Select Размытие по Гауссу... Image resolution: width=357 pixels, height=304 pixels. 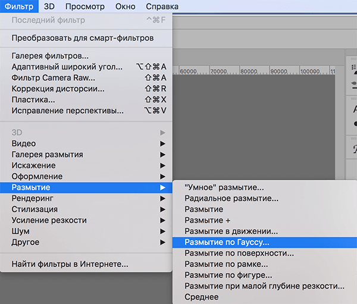click(265, 242)
